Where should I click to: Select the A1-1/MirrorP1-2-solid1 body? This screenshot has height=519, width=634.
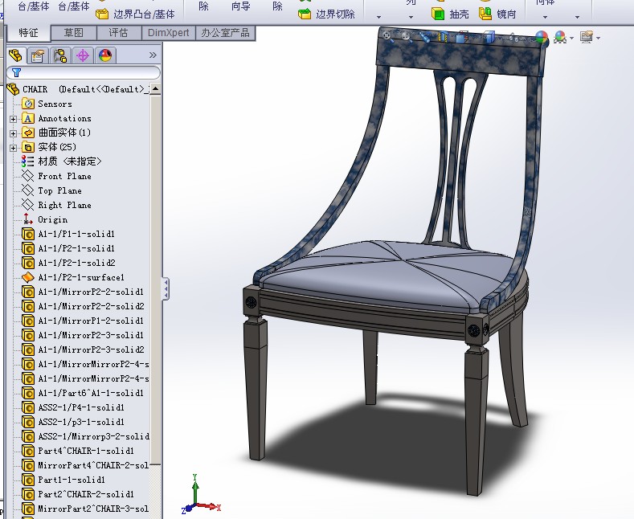(x=91, y=321)
